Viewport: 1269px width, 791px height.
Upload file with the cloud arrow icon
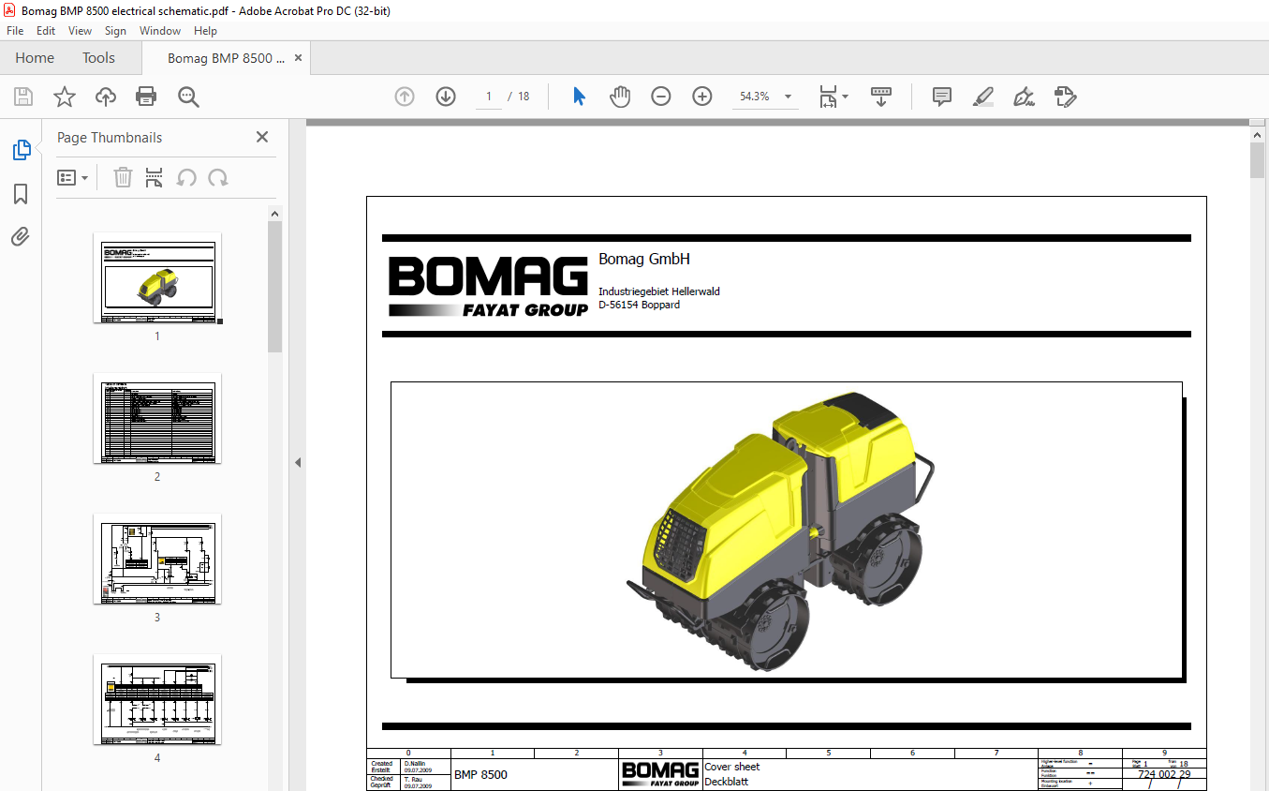pyautogui.click(x=106, y=97)
